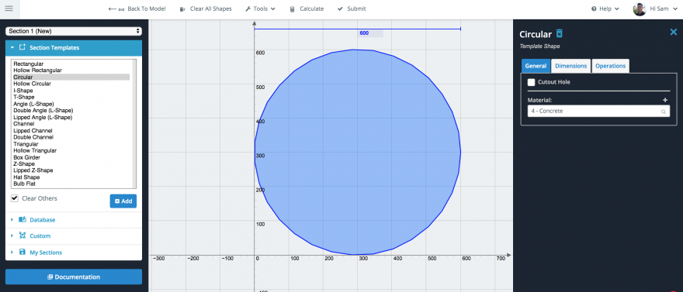Click Submit in the top bar

point(352,9)
